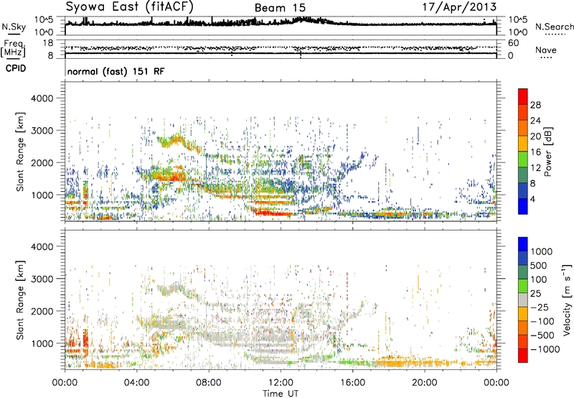Click the 4000 tick on the velocity panel axis
This screenshot has width=574, height=398.
pos(42,246)
